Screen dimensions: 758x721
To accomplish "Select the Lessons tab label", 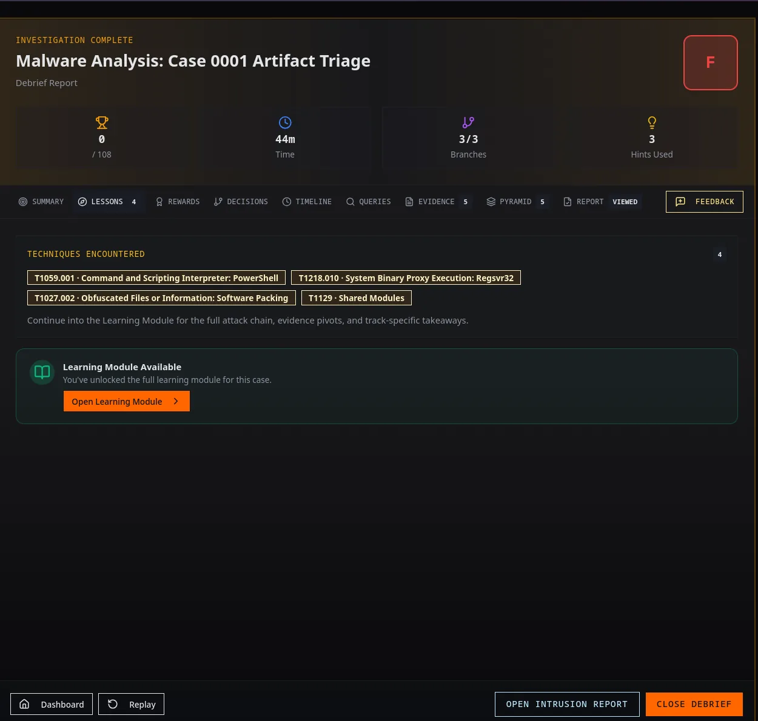I will 107,202.
